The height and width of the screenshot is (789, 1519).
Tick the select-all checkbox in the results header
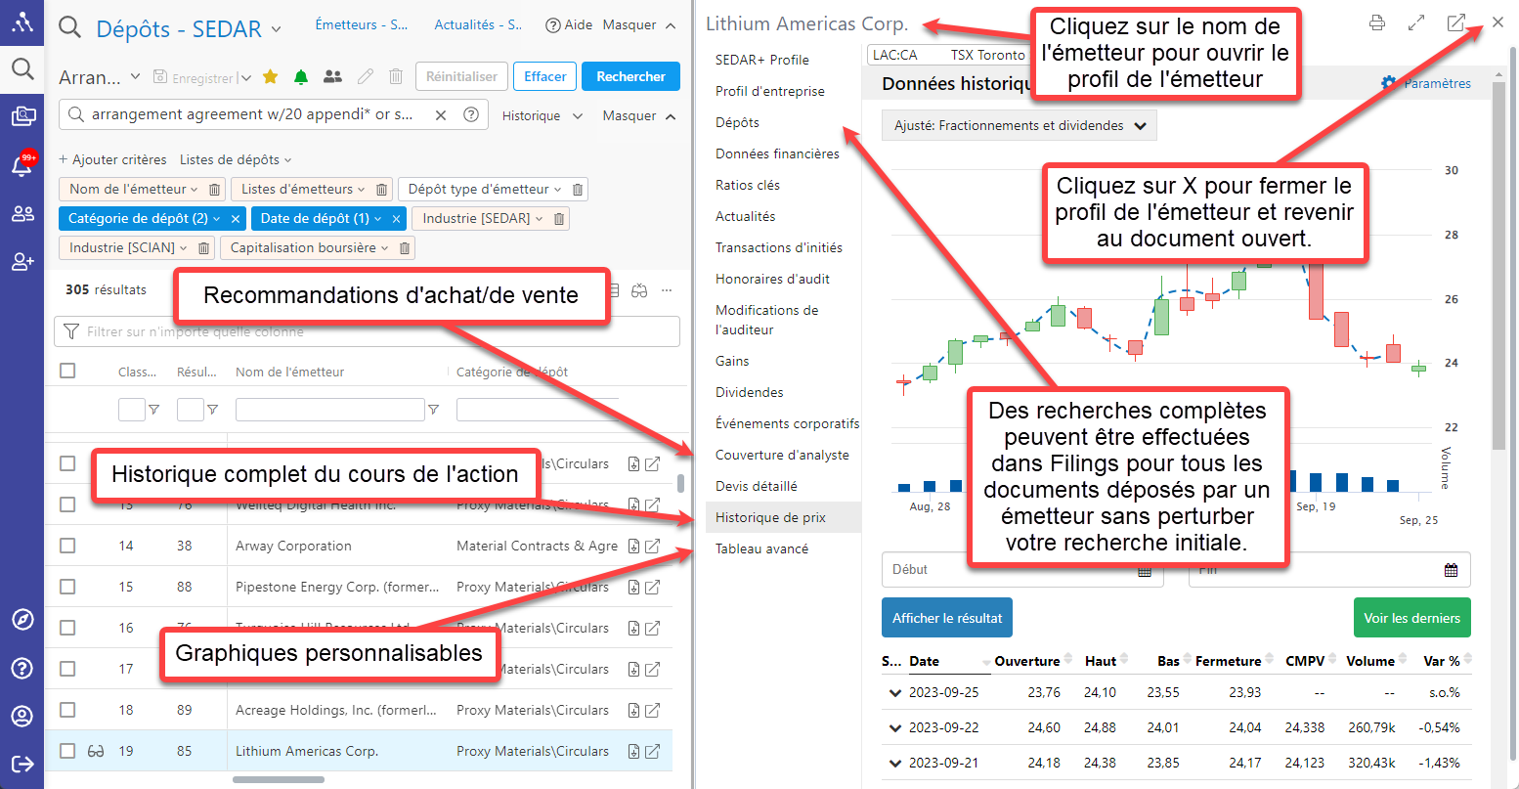(x=67, y=371)
